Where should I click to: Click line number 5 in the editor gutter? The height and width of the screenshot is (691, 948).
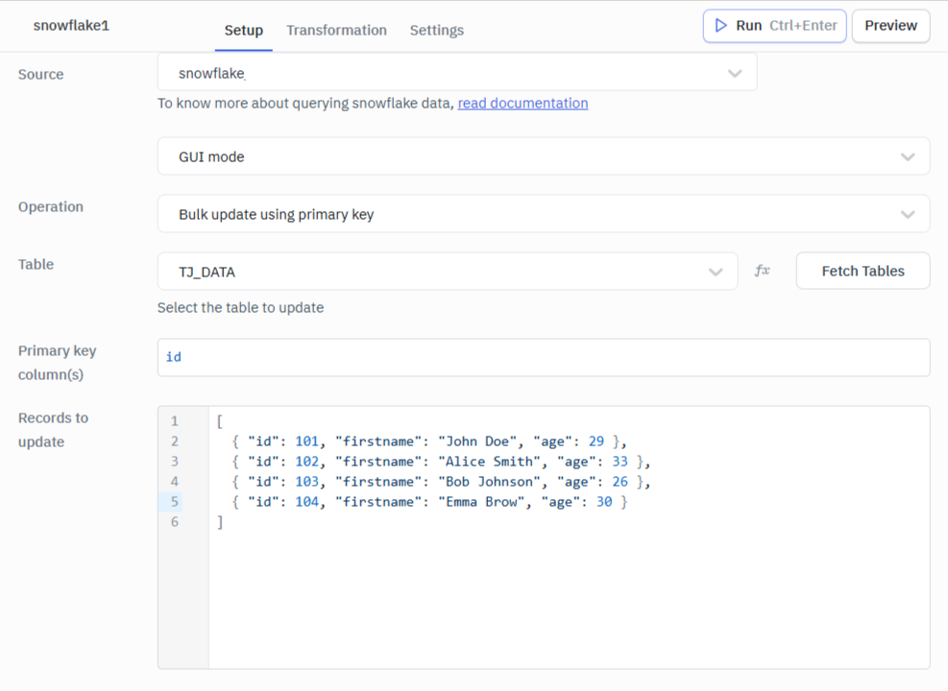click(174, 501)
